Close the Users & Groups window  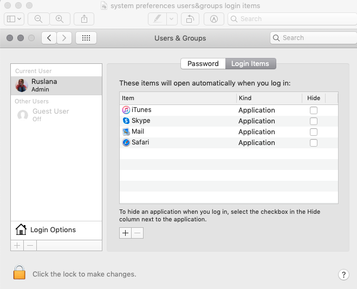point(10,38)
